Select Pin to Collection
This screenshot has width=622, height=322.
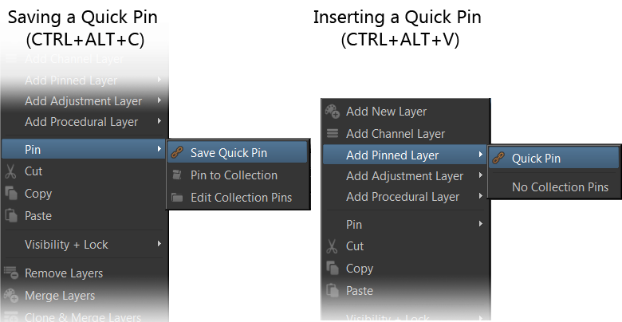tap(234, 175)
